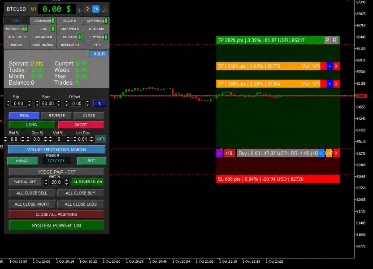The height and width of the screenshot is (269, 373).
Task: Toggle the green indicator on DASHBOARD
Action: point(53,21)
